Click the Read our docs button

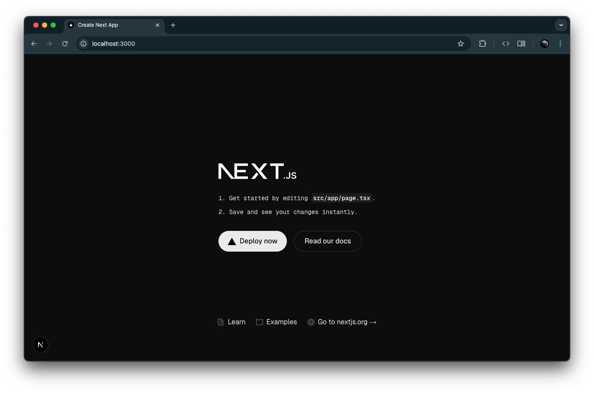[x=328, y=241]
